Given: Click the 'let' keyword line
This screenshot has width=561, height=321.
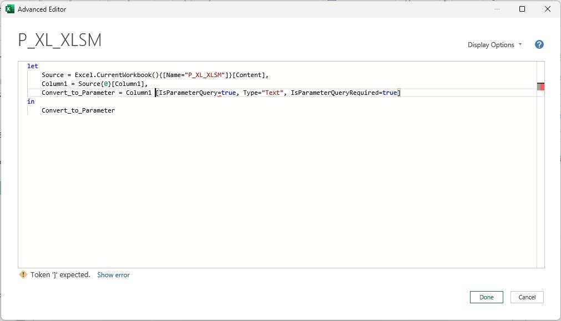Looking at the screenshot, I should [33, 66].
